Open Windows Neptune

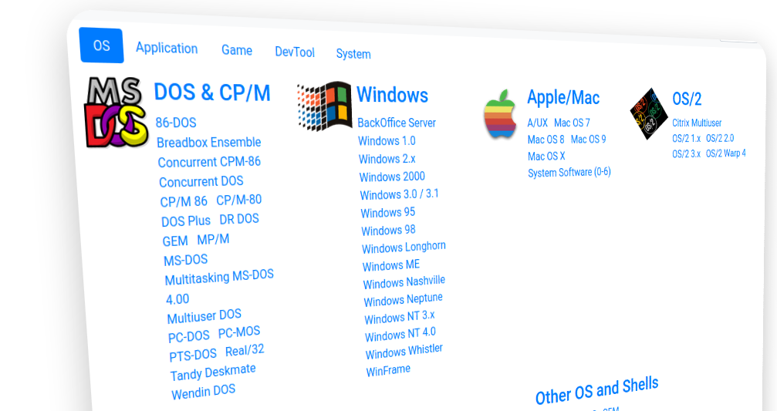[x=404, y=300]
